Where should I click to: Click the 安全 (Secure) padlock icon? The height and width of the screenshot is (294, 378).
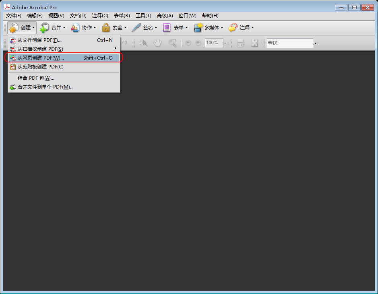tap(105, 28)
